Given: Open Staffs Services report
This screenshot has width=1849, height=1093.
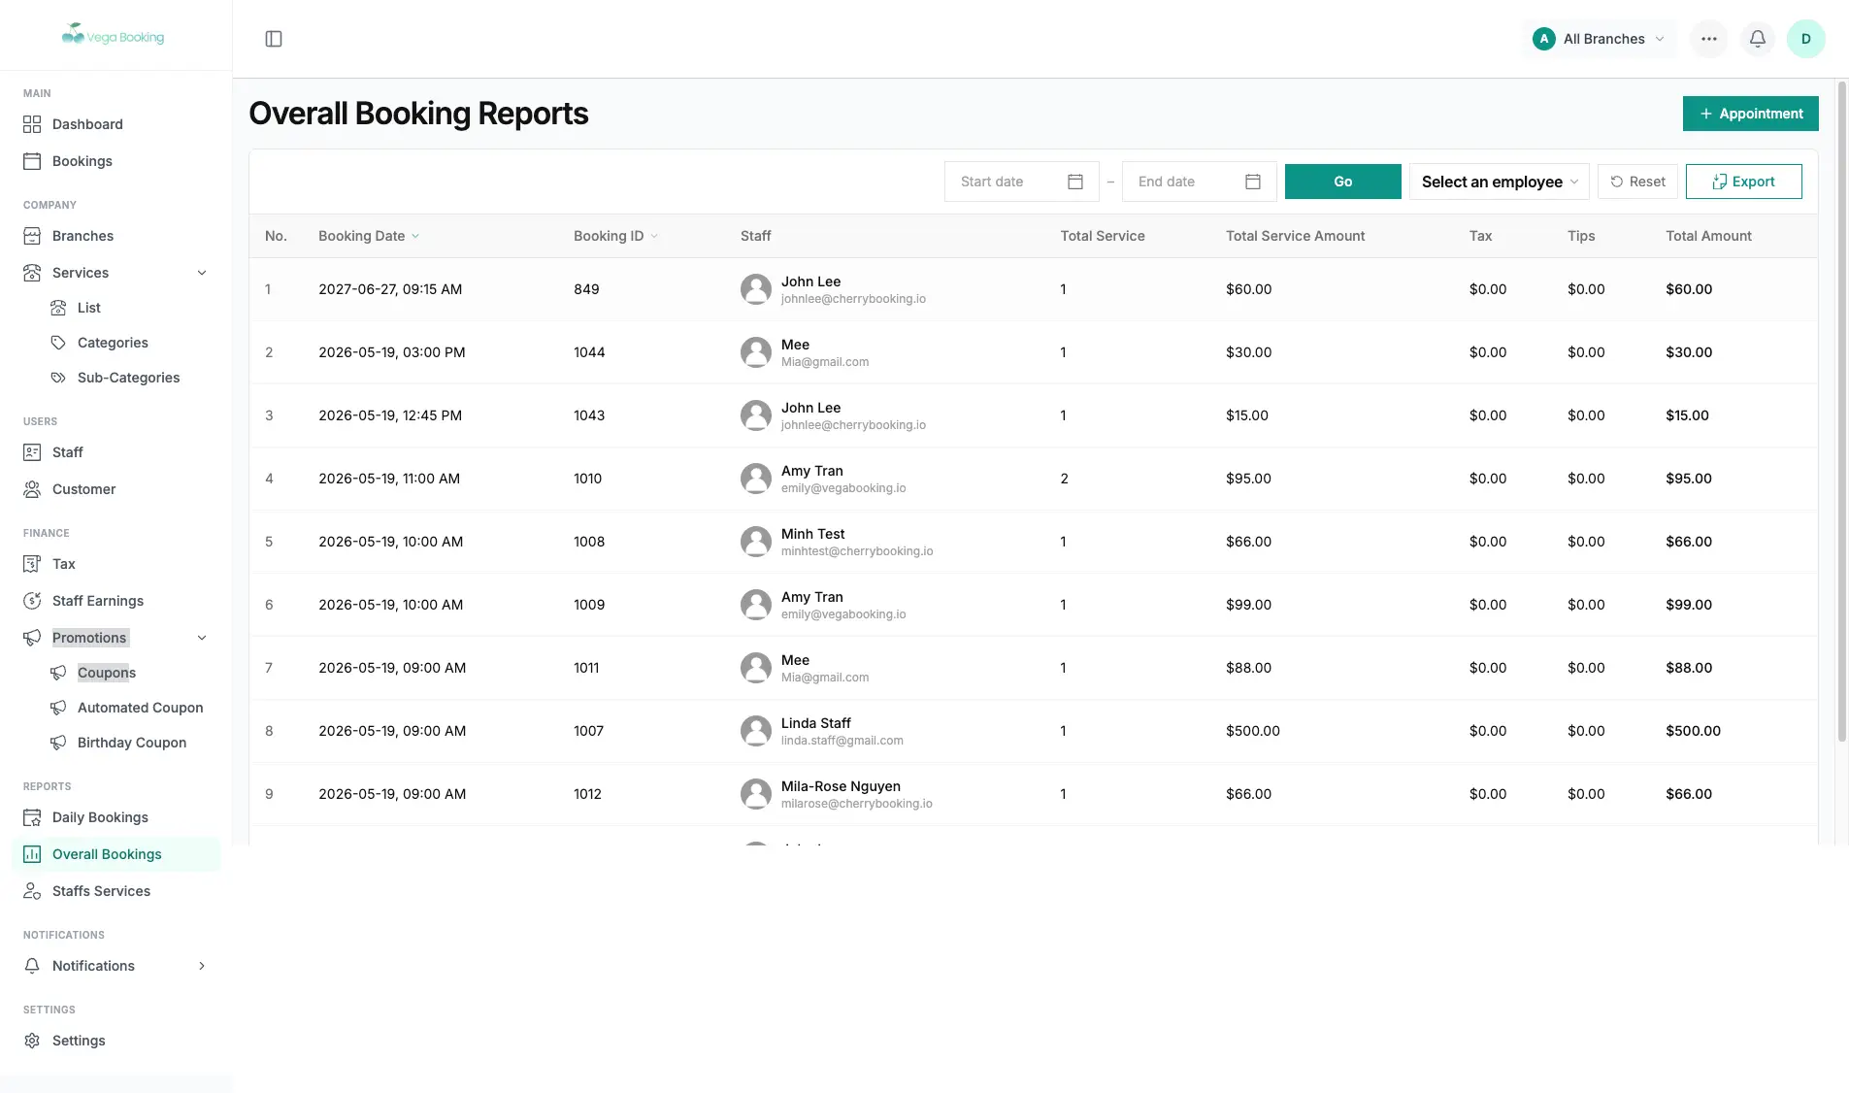Looking at the screenshot, I should pyautogui.click(x=116, y=891).
